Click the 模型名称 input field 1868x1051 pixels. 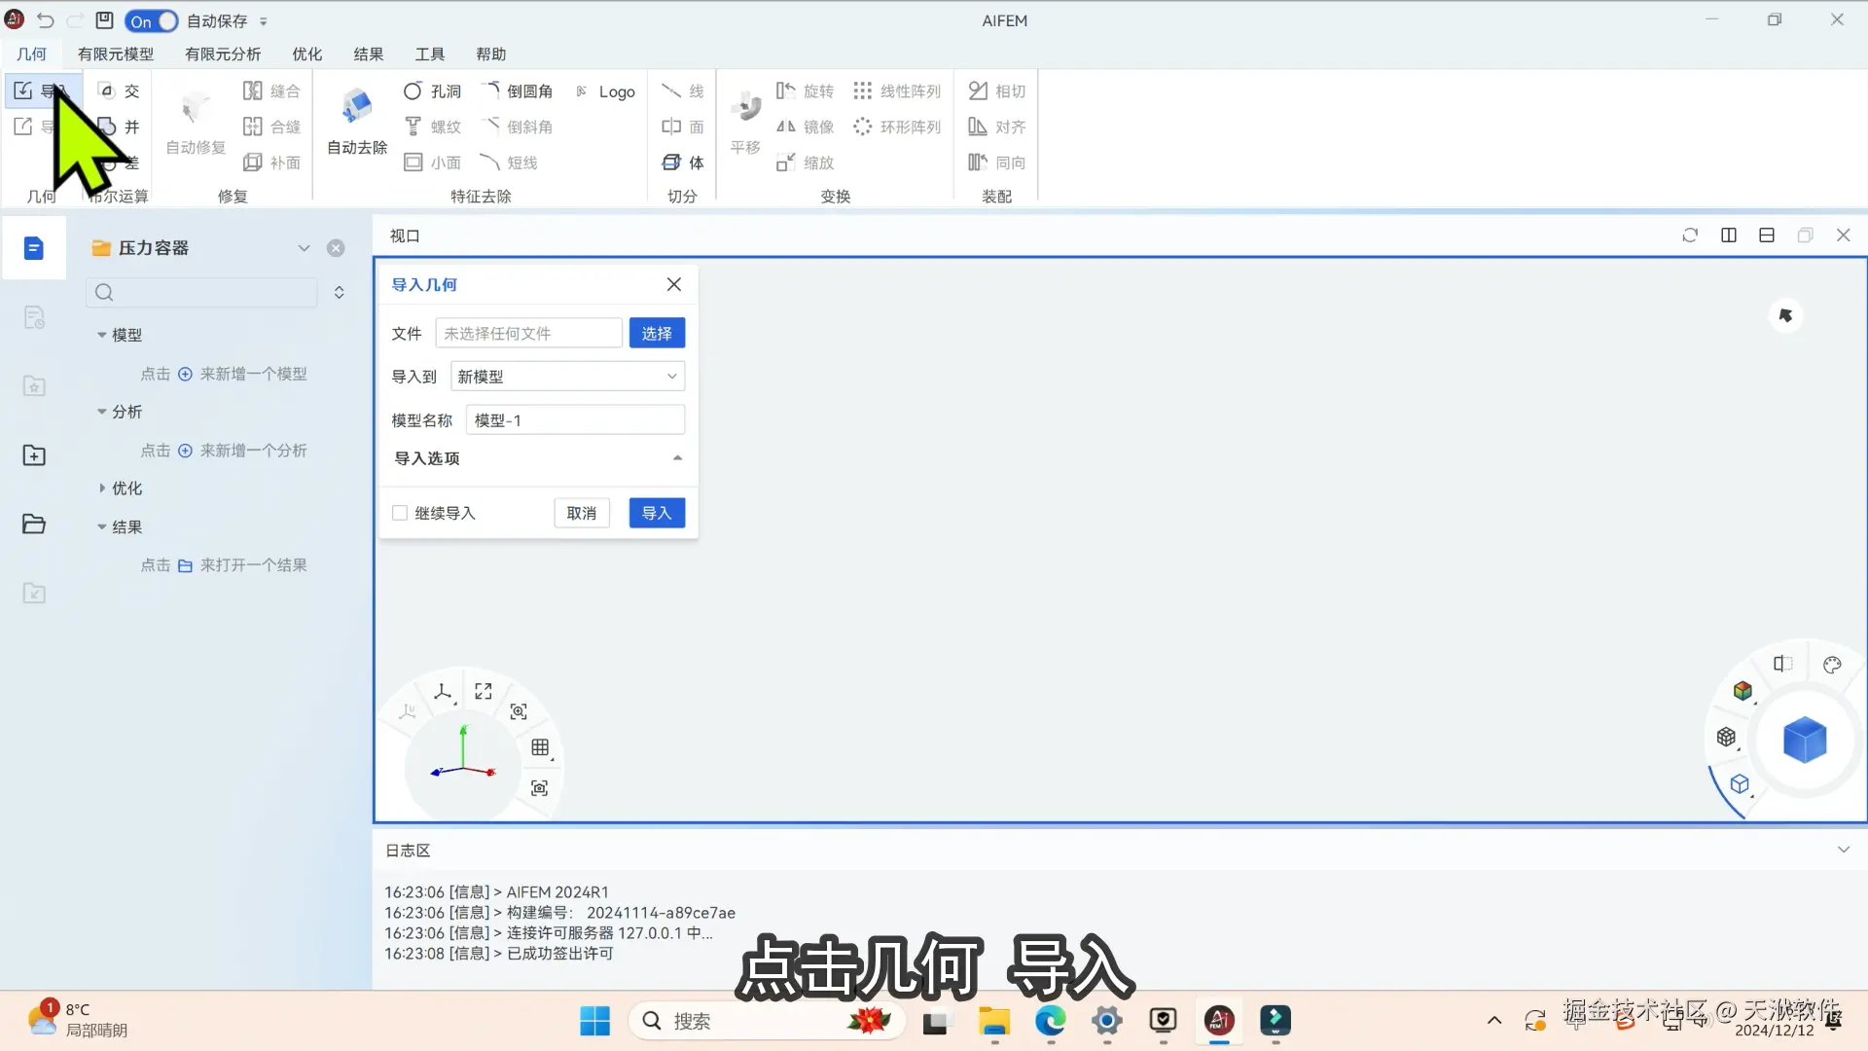(x=575, y=420)
